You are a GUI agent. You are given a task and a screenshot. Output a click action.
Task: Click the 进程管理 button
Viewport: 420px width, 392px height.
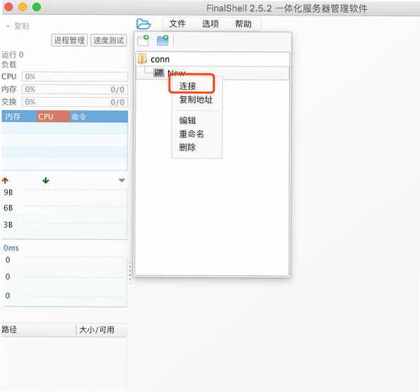click(69, 40)
